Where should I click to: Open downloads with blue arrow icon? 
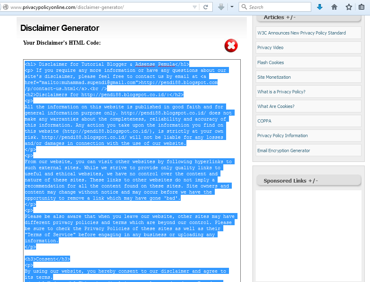coord(320,7)
